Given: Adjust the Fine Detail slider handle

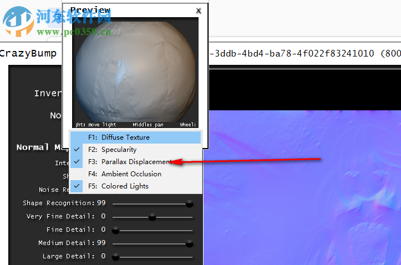Looking at the screenshot, I should coord(115,231).
